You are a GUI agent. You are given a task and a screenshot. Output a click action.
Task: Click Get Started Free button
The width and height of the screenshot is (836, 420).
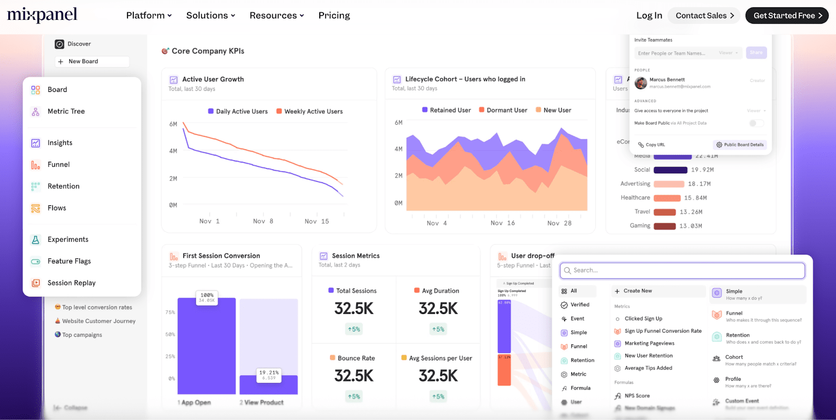787,16
